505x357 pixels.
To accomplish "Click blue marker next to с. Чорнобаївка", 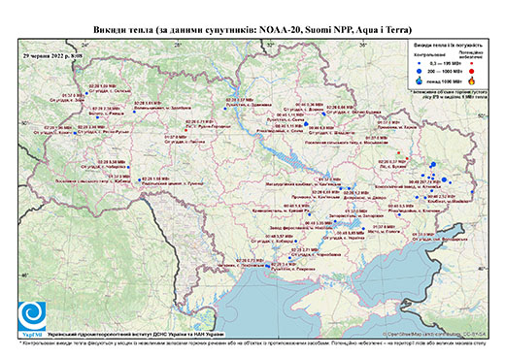I will 289,258.
